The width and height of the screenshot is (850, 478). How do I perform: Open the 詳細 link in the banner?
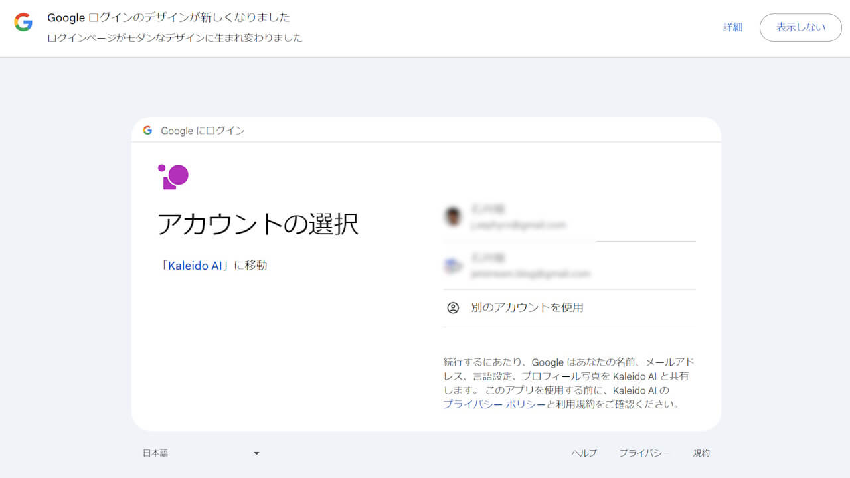[733, 27]
